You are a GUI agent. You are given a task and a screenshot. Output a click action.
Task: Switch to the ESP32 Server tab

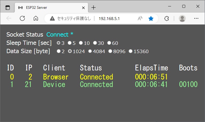point(45,7)
